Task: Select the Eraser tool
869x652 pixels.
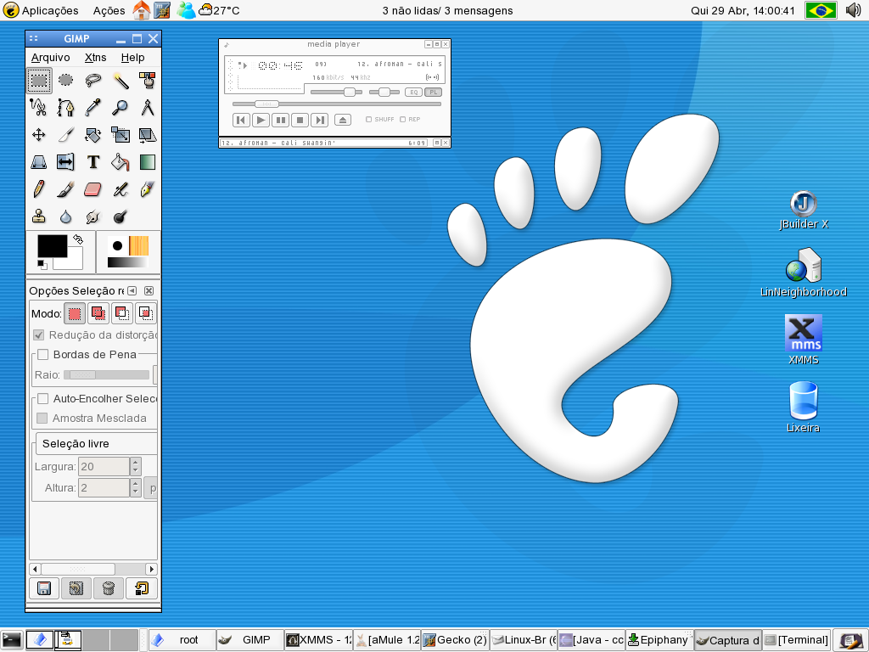Action: [x=93, y=189]
